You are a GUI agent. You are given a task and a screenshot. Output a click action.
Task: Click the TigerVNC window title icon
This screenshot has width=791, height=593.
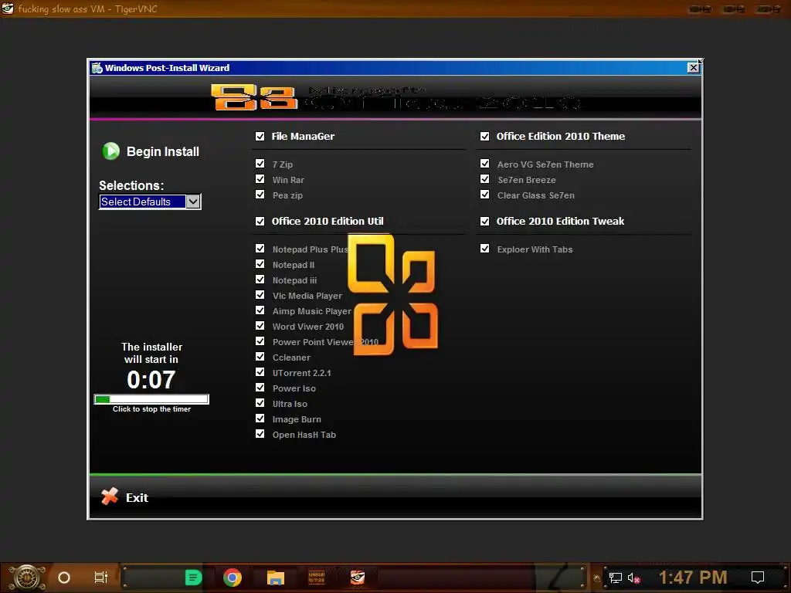(x=8, y=8)
